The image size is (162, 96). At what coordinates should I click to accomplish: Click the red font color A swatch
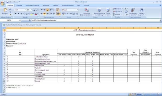(36, 14)
